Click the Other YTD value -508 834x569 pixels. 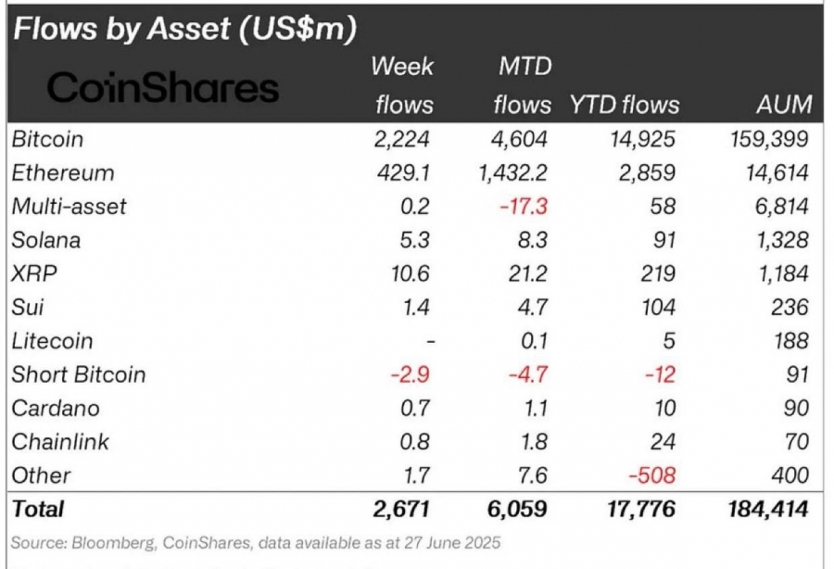[652, 475]
